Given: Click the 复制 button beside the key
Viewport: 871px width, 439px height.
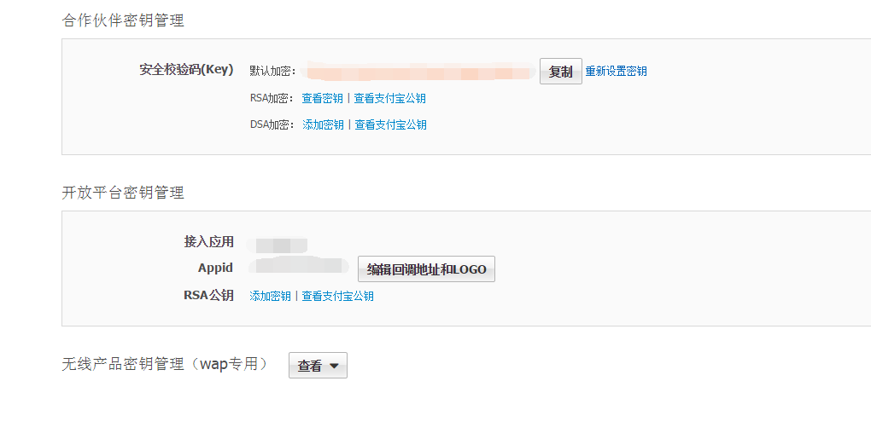Looking at the screenshot, I should tap(560, 71).
